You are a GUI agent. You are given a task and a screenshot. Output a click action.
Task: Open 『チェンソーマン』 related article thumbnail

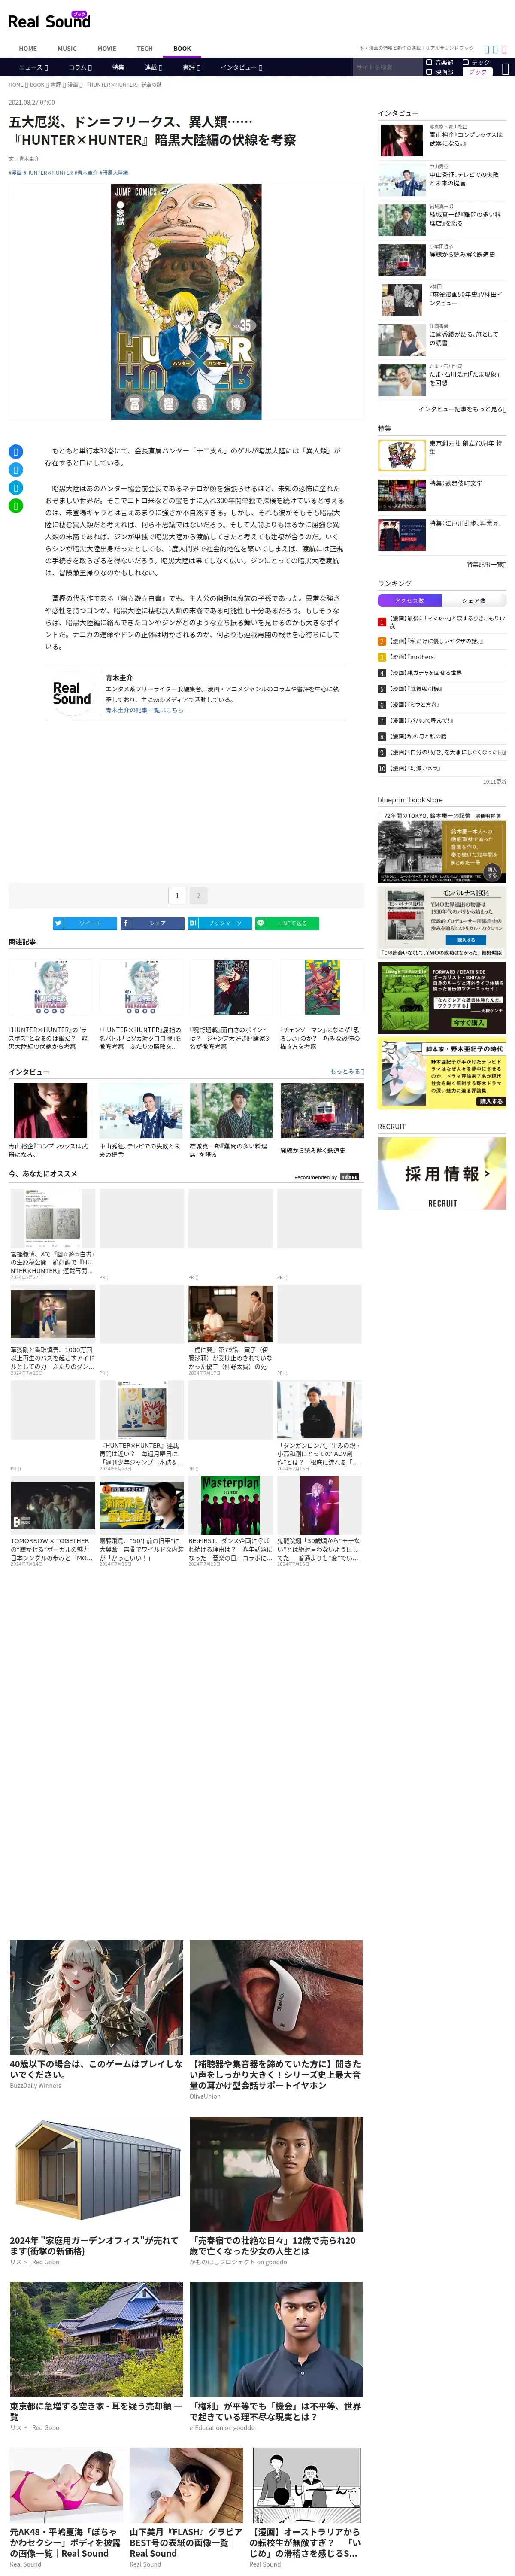click(x=322, y=988)
